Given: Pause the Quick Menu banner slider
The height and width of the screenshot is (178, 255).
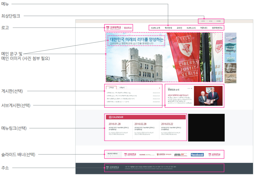Looking at the screenshot, I should click(110, 156).
